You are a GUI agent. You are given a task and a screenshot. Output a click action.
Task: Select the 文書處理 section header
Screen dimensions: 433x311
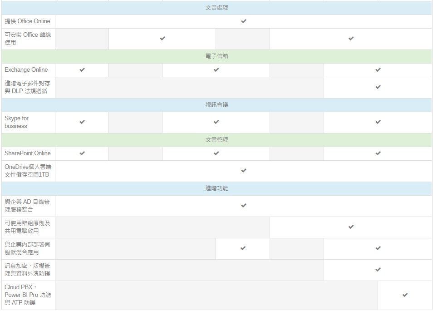click(216, 8)
